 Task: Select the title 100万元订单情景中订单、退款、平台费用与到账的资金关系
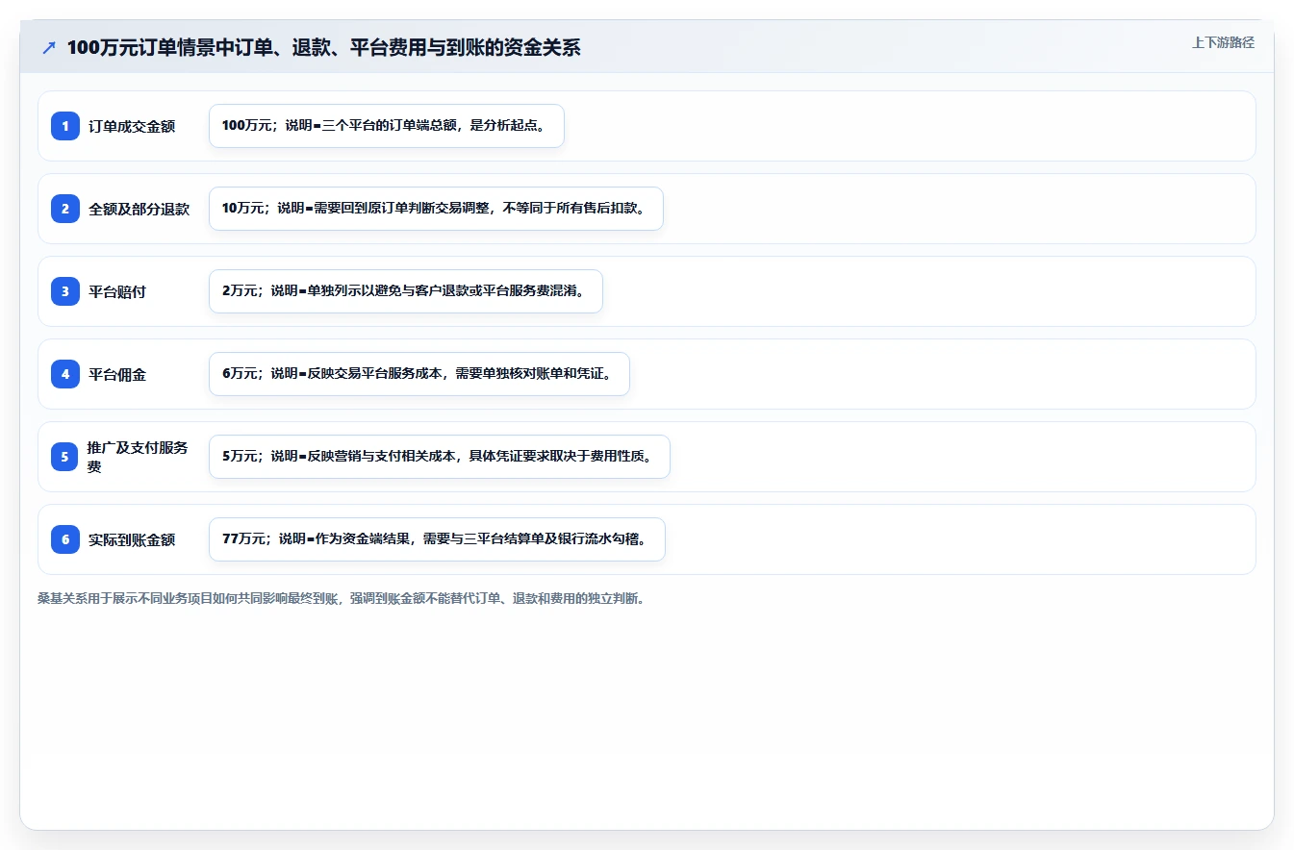[x=324, y=47]
